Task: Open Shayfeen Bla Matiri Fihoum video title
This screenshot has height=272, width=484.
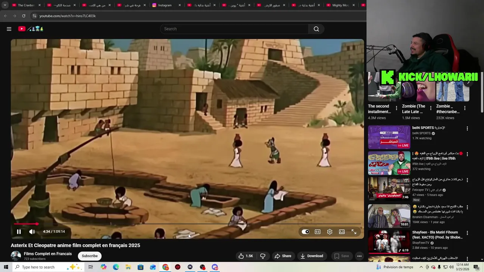Action: pos(437,235)
